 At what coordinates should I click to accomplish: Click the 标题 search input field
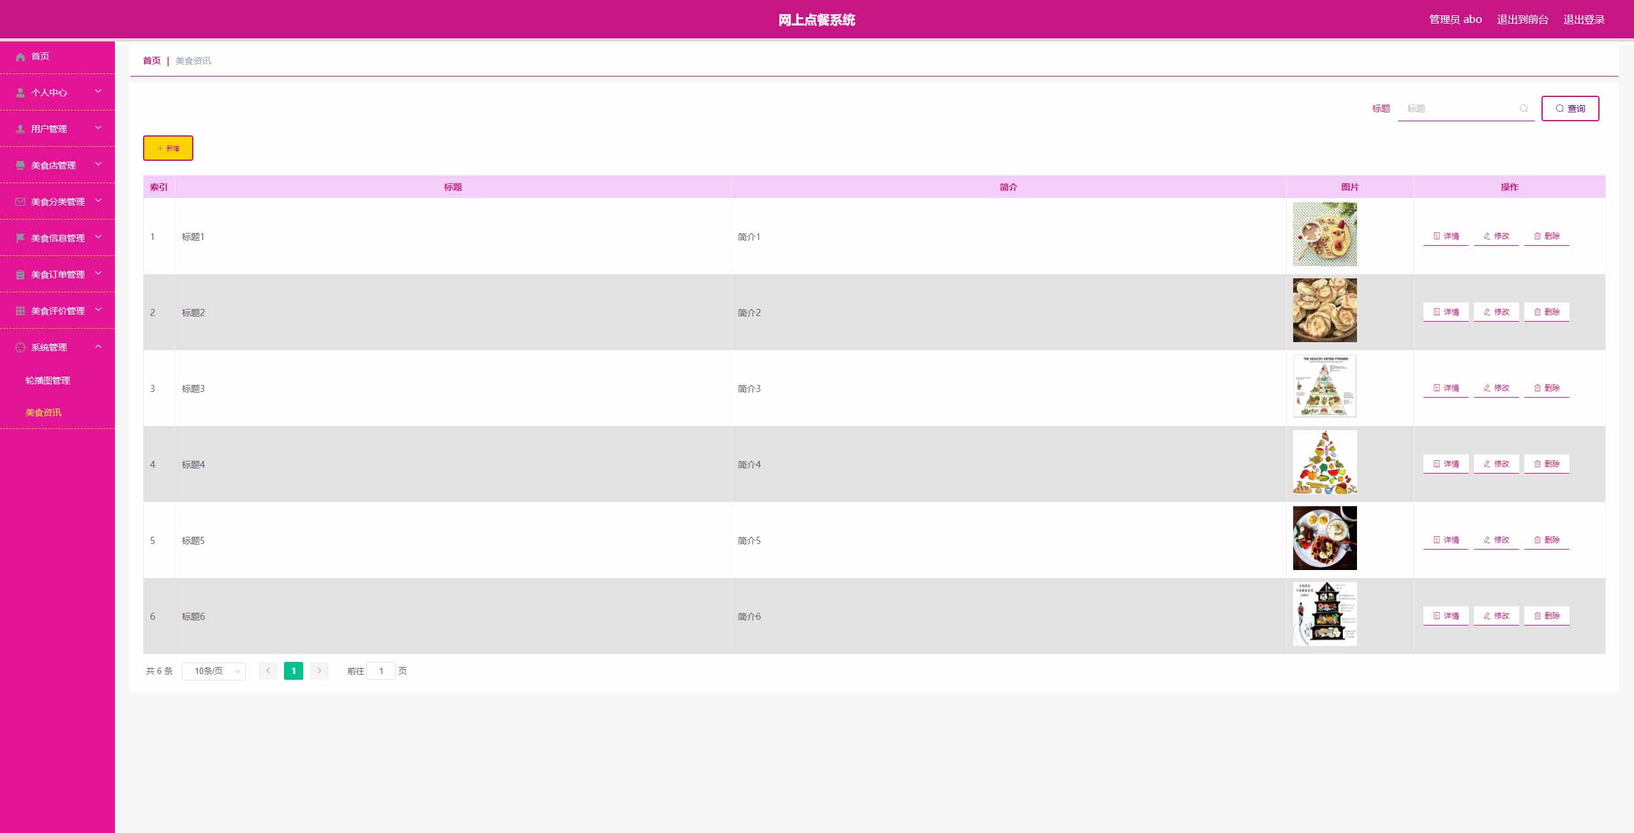coord(1465,109)
